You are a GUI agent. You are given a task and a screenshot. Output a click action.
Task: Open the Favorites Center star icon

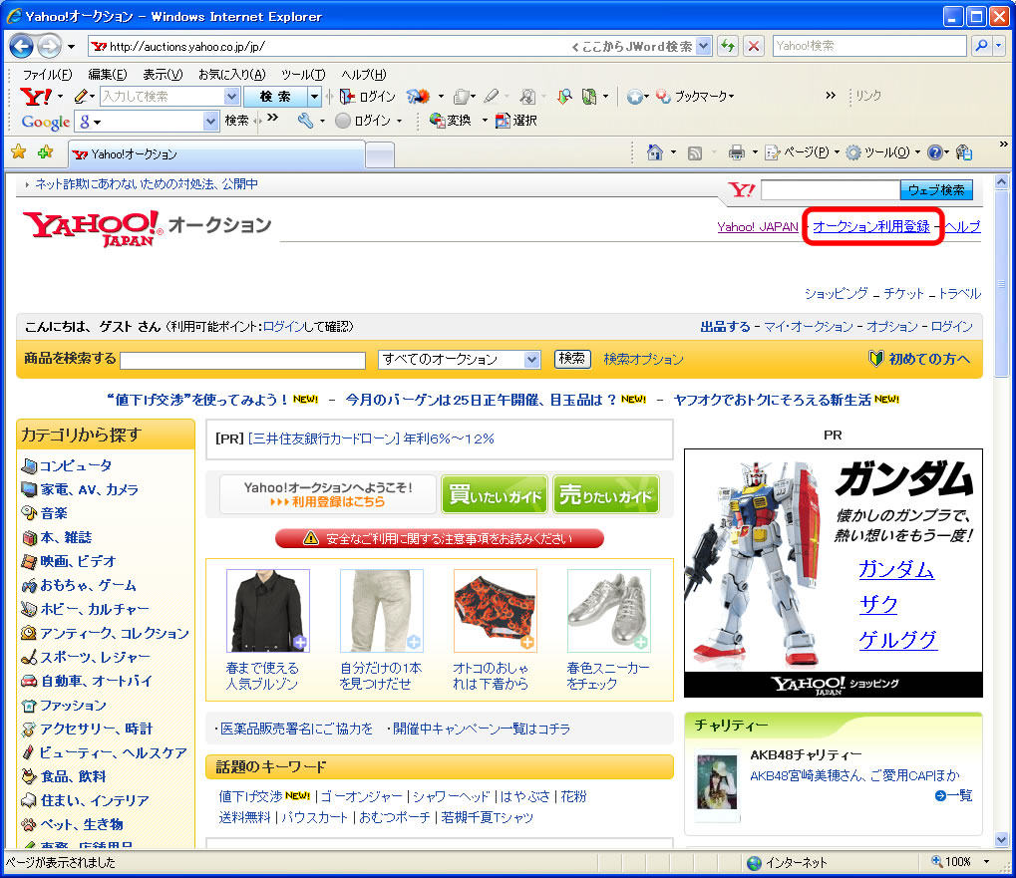[19, 152]
